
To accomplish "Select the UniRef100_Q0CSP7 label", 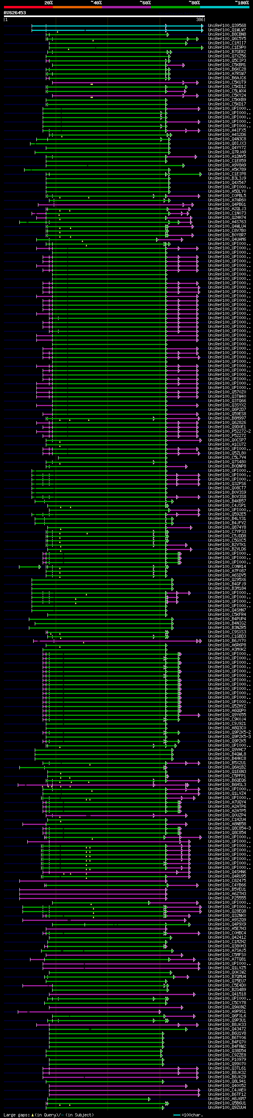I will point(227,440).
